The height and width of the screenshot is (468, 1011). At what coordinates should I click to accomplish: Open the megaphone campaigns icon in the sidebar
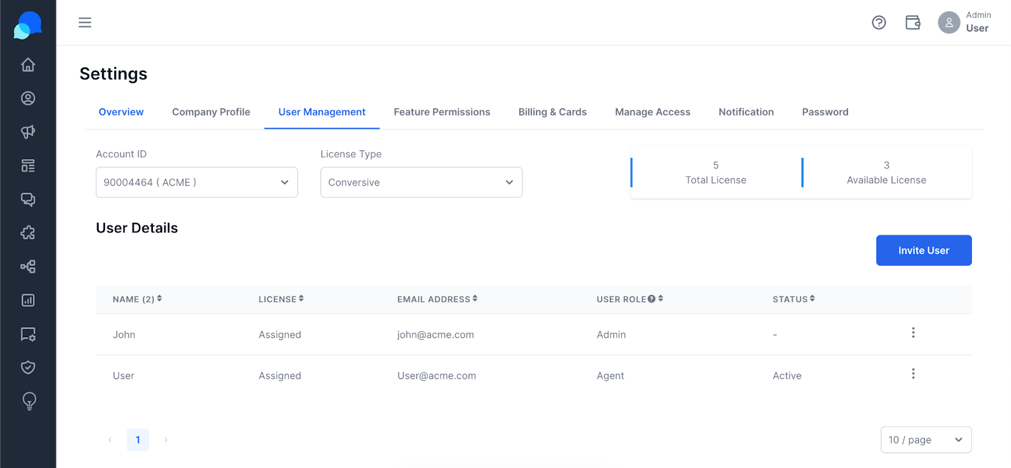pos(28,132)
